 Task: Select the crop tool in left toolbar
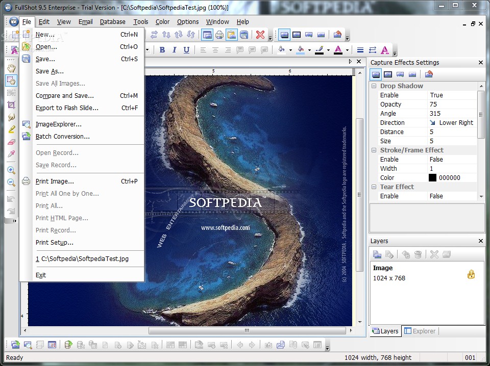point(11,105)
